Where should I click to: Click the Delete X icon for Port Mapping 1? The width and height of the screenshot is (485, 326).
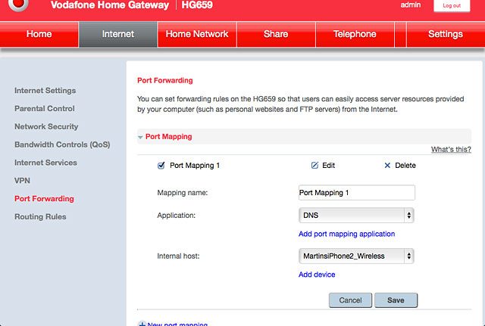point(387,166)
